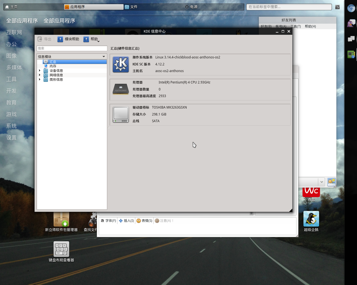Maximize the KDE 信息中心 window
Screen dimensions: 357x285
pyautogui.click(x=283, y=31)
